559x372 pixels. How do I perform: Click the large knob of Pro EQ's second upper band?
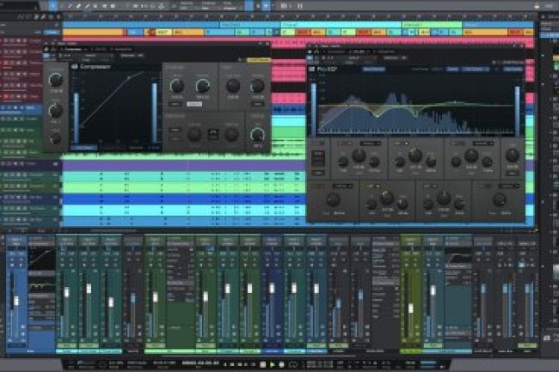[x=415, y=156]
